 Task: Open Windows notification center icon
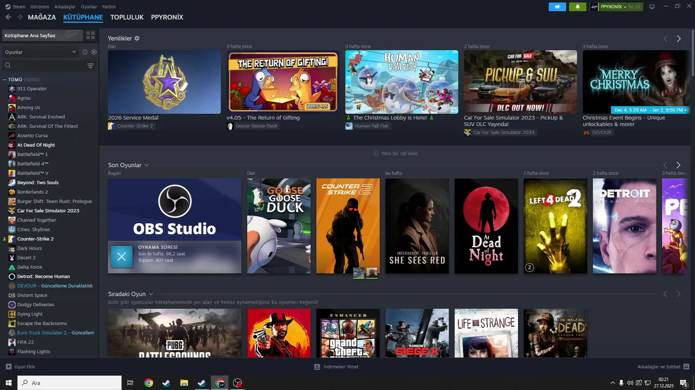tap(684, 383)
